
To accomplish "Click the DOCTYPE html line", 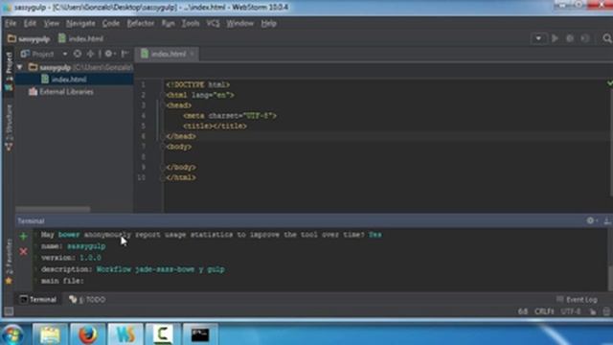I will (x=198, y=85).
